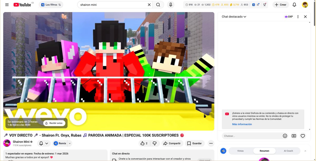
Task: Click the gold 3,716 stat
Action: (x=234, y=5)
